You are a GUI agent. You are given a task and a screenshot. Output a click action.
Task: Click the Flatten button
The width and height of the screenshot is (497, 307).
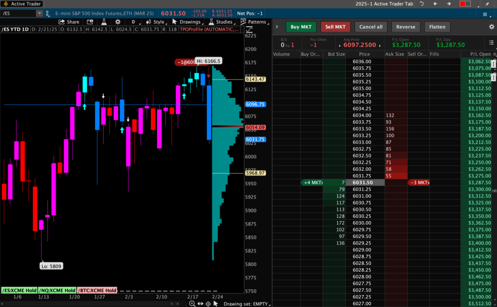437,27
